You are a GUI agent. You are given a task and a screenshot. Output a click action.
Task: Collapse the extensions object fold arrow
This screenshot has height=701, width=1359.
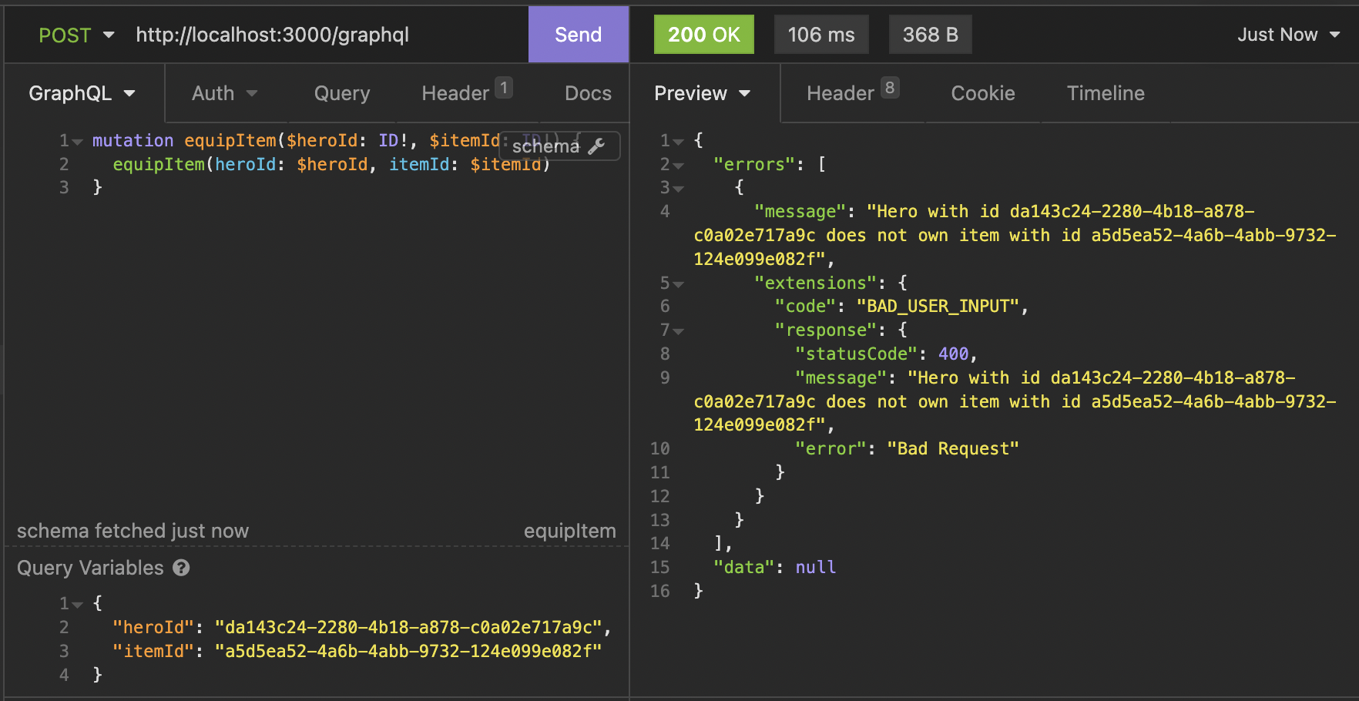point(678,283)
